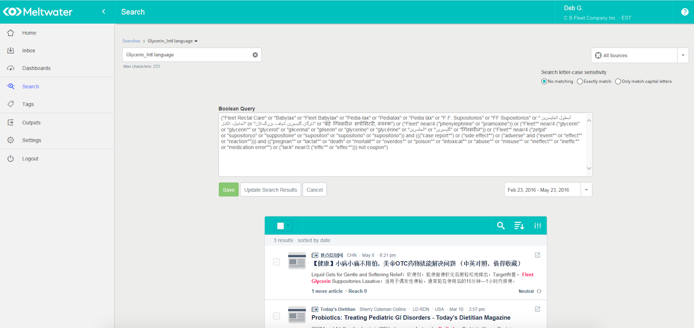Click the thumbnail of the Probiotics article
The width and height of the screenshot is (694, 328).
297,315
